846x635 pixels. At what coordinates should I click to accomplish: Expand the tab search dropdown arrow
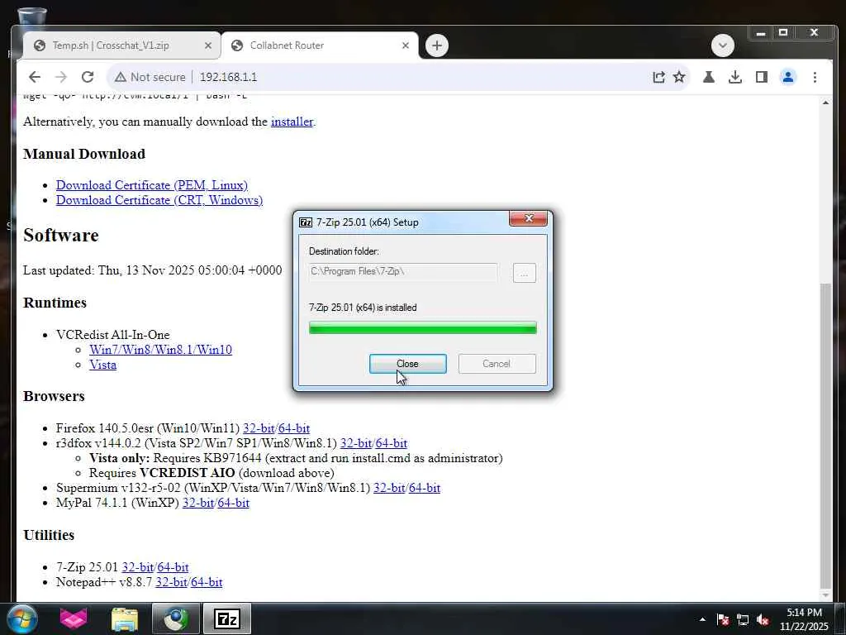[722, 45]
